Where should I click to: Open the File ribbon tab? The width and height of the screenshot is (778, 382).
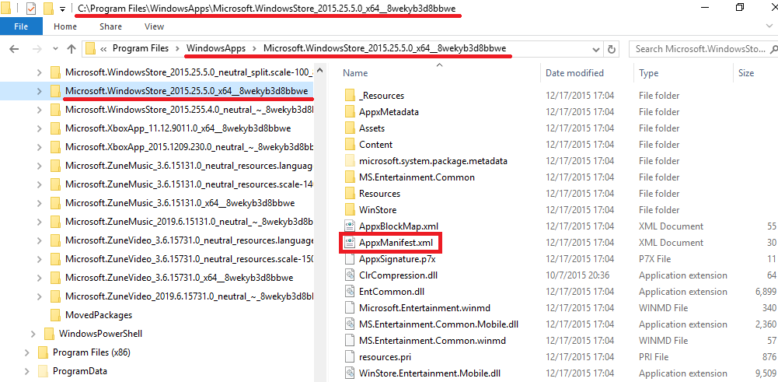pos(21,26)
